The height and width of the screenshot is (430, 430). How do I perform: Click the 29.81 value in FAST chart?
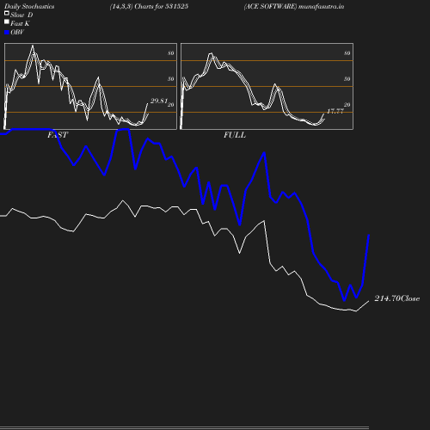159,101
